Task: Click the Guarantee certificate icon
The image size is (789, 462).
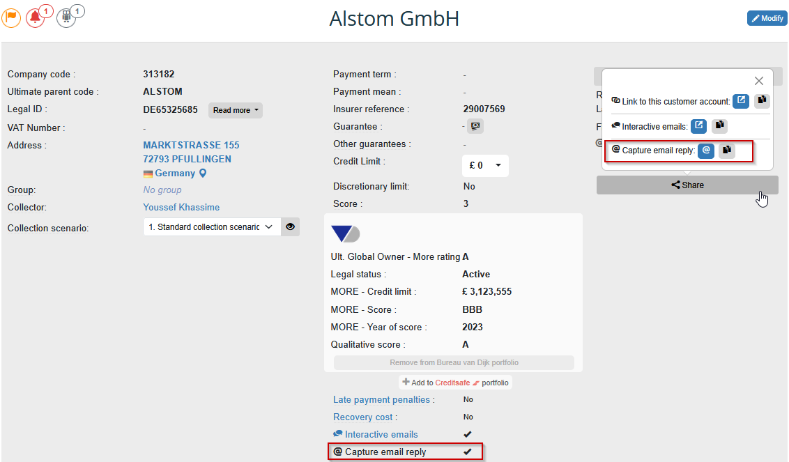Action: tap(475, 126)
